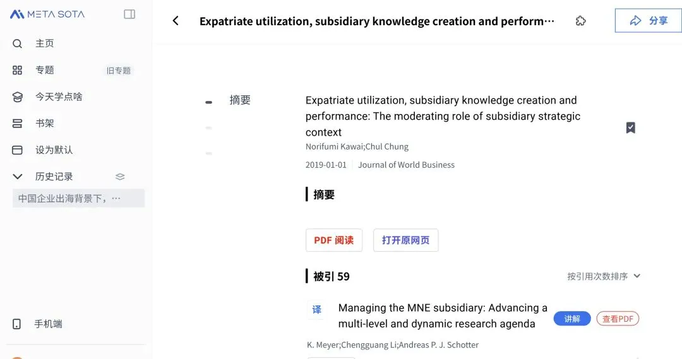Open the 按引用次数排序 sort dropdown
The width and height of the screenshot is (682, 359).
604,276
